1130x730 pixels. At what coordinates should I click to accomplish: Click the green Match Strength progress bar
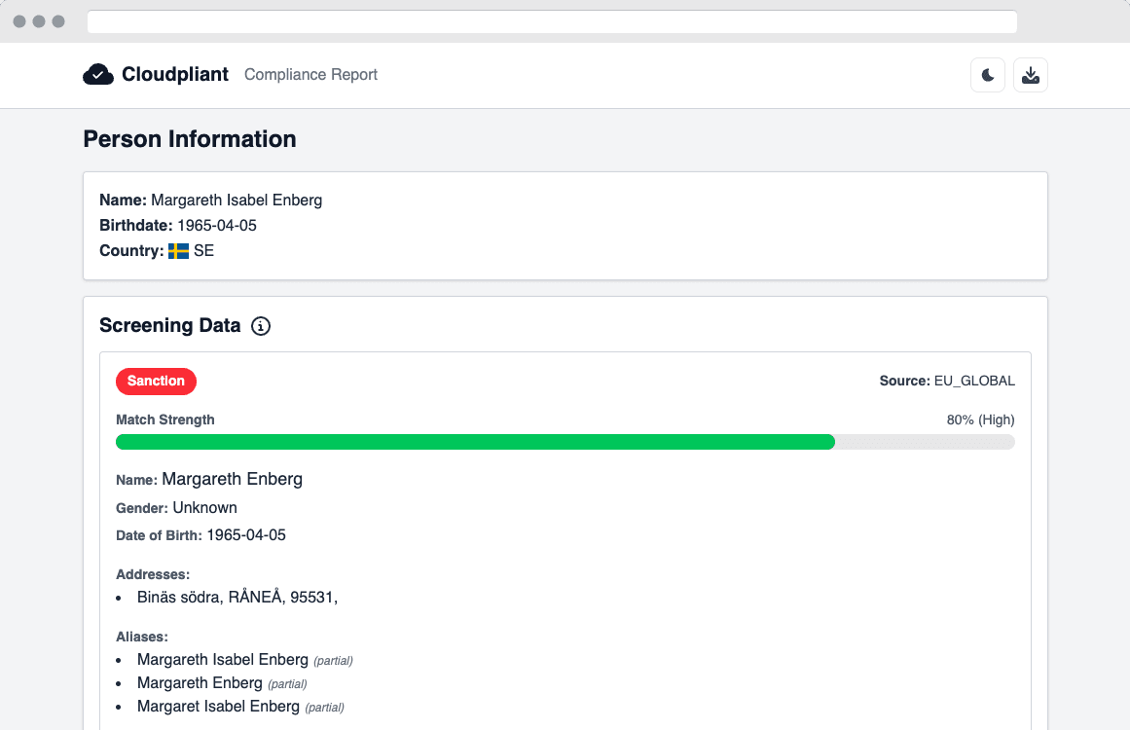pyautogui.click(x=475, y=442)
